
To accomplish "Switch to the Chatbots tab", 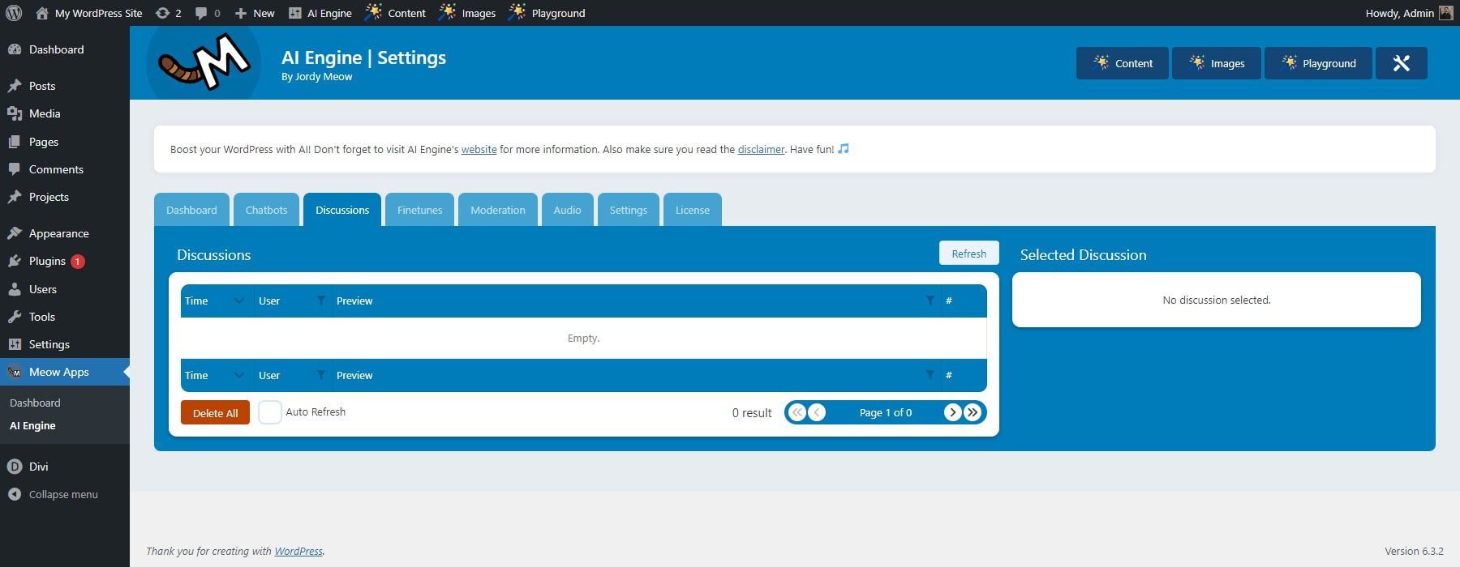I will coord(266,210).
